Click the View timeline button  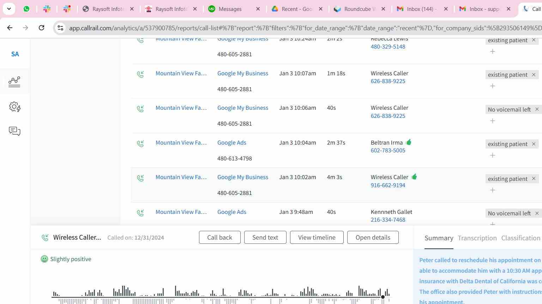click(317, 237)
